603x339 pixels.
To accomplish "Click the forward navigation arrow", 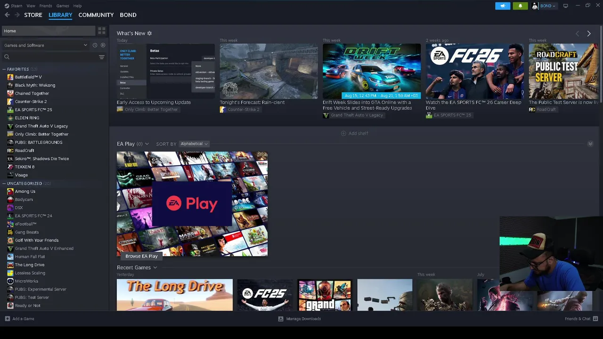I will pyautogui.click(x=17, y=15).
